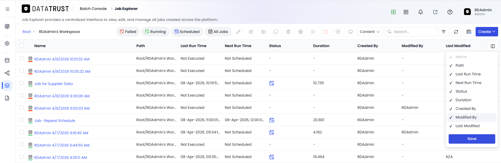The image size is (501, 163).
Task: Open the hamburger menu icon
Action: [7, 9]
